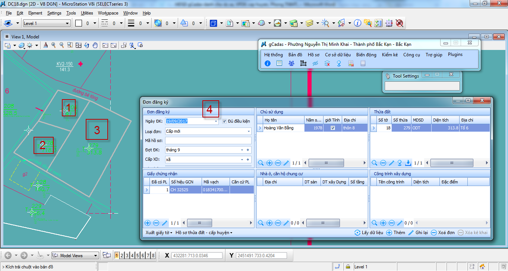
Task: Click download icon in Thửa đất panel
Action: point(408,163)
